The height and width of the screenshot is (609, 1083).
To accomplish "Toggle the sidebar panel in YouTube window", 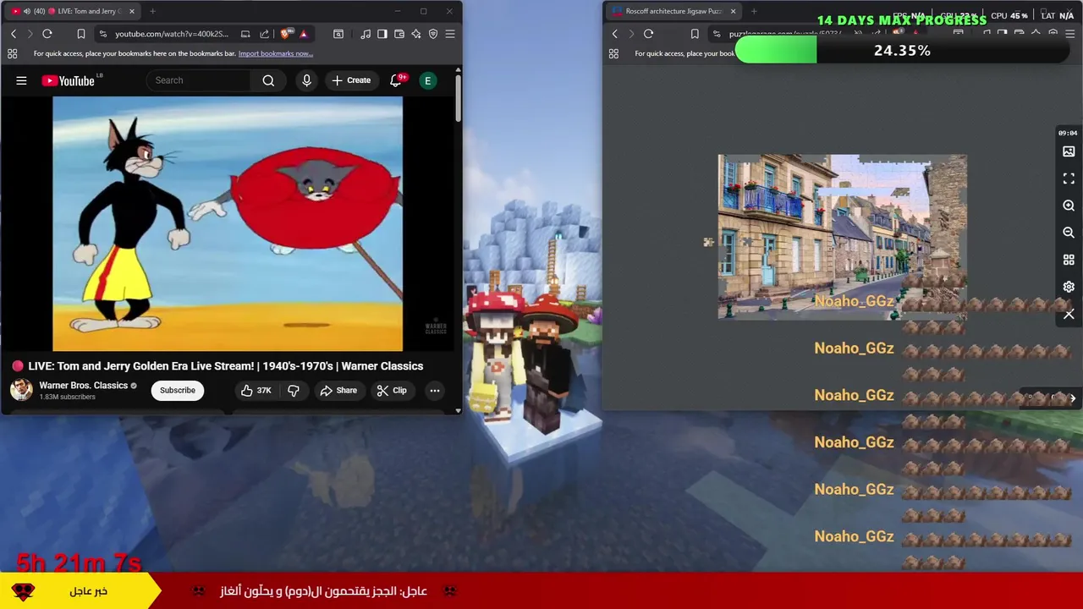I will click(382, 34).
